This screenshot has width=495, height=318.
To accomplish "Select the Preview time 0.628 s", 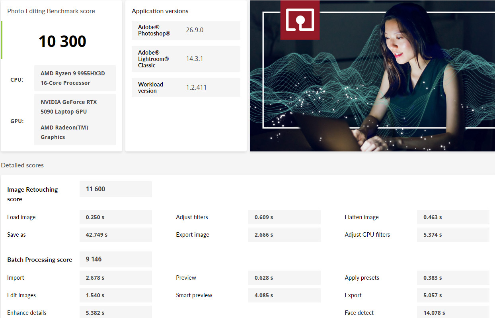I will pos(264,278).
